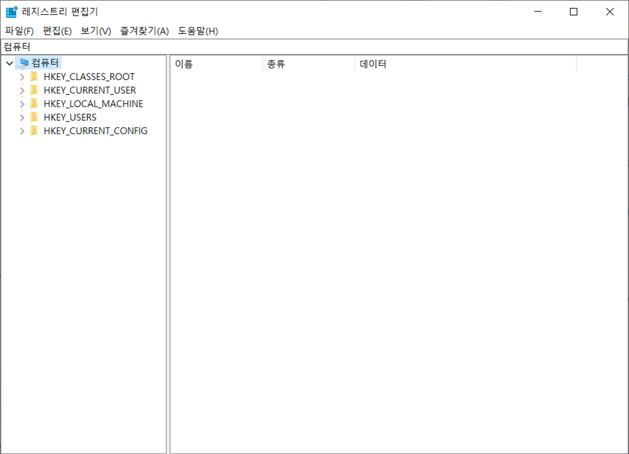Select the HKEY_USERS label

point(70,117)
